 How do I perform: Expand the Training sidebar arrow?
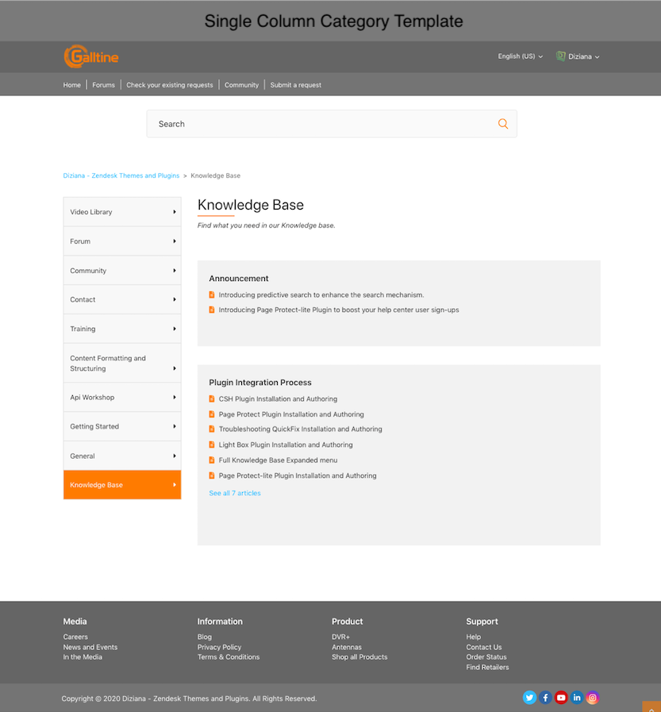pyautogui.click(x=175, y=329)
